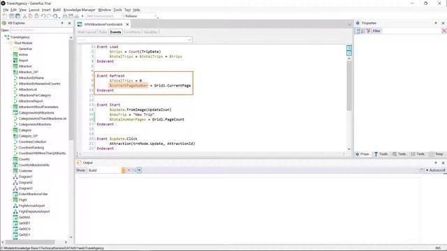Open the Layout menu
This screenshot has width=447, height=251.
[34, 10]
